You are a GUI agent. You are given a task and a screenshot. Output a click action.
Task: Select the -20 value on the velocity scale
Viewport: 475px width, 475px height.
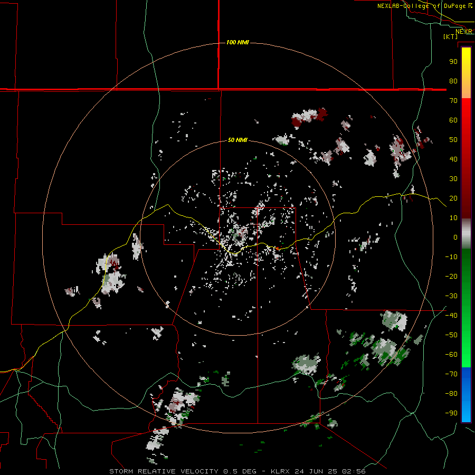pos(451,276)
